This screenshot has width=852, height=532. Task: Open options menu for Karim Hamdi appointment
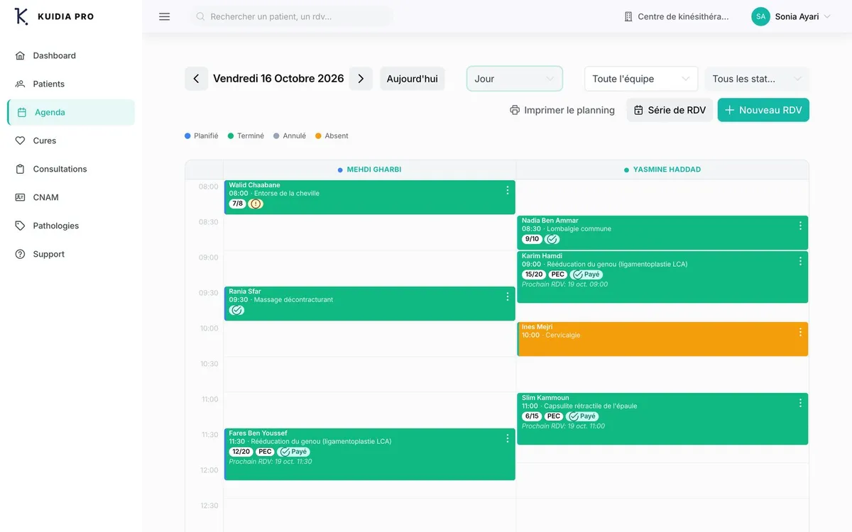800,261
